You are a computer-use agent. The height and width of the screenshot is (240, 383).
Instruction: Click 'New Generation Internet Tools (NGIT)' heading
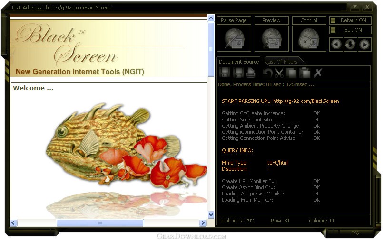click(x=80, y=72)
